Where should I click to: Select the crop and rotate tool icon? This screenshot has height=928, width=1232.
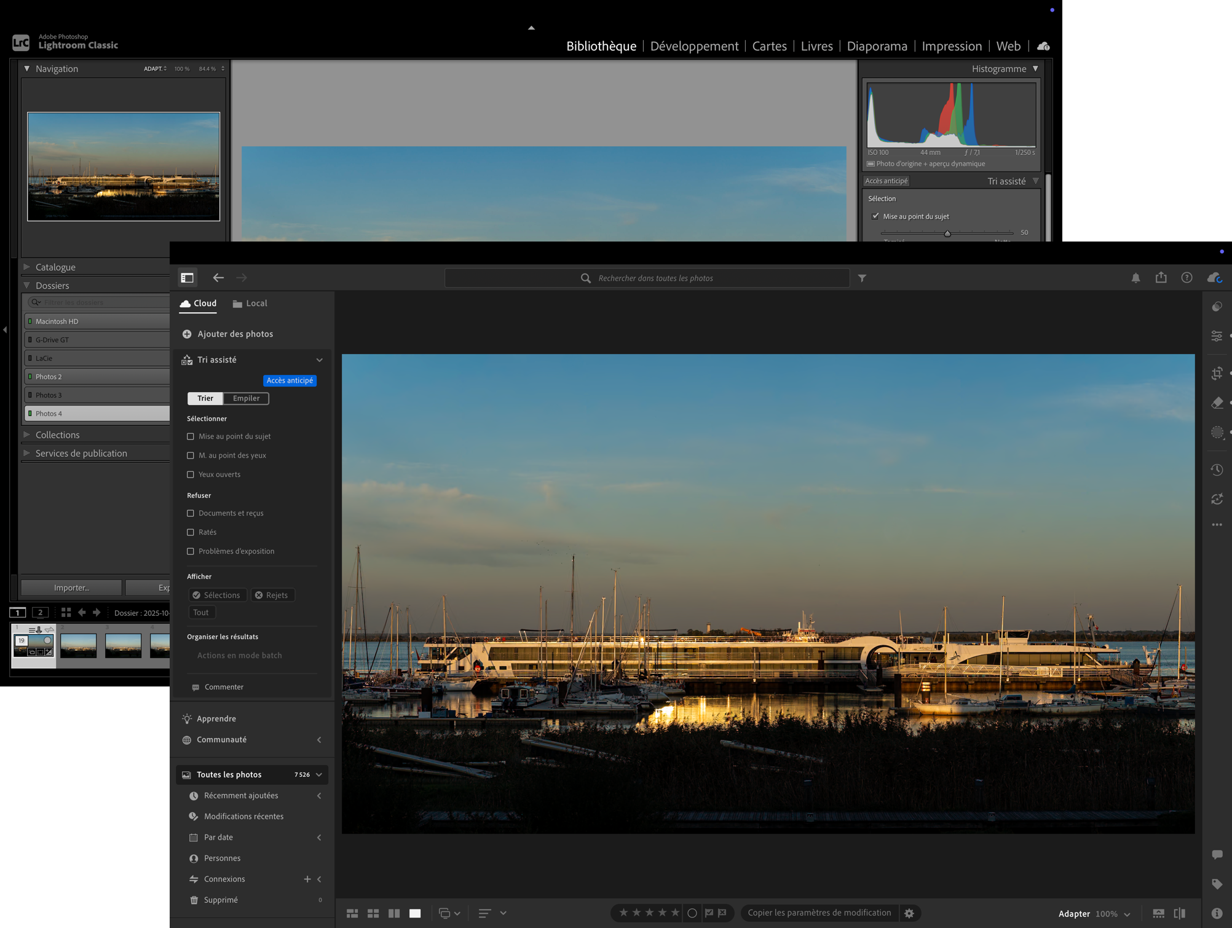1217,373
